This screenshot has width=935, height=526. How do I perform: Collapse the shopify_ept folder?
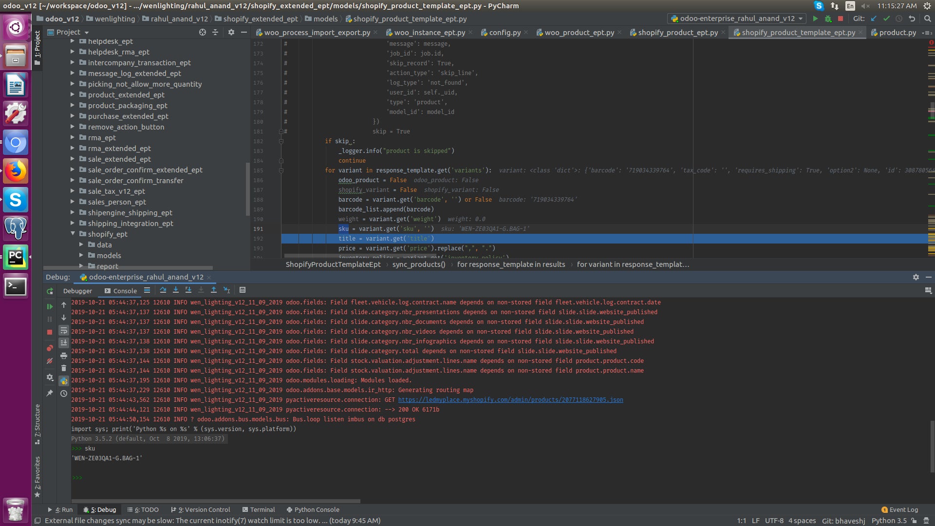click(73, 234)
